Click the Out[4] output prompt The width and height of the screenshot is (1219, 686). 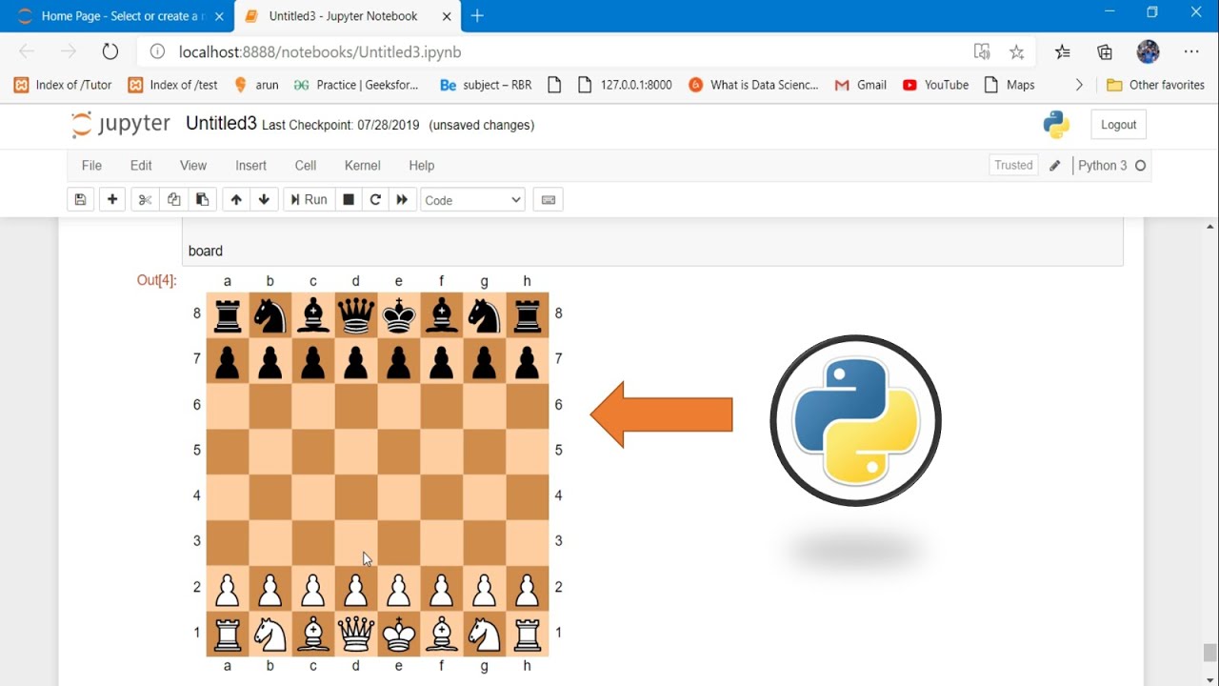(156, 280)
